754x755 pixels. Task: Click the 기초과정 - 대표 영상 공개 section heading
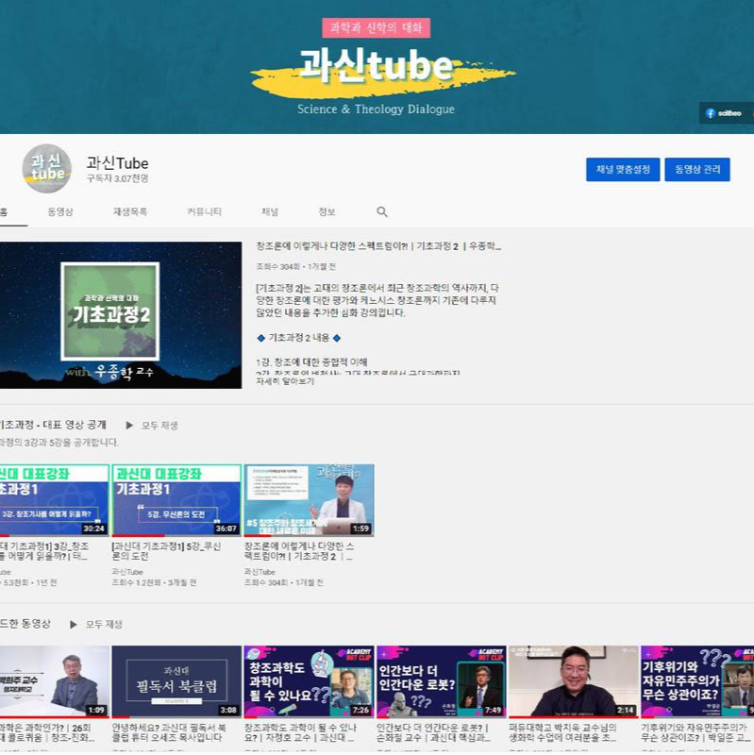click(53, 425)
